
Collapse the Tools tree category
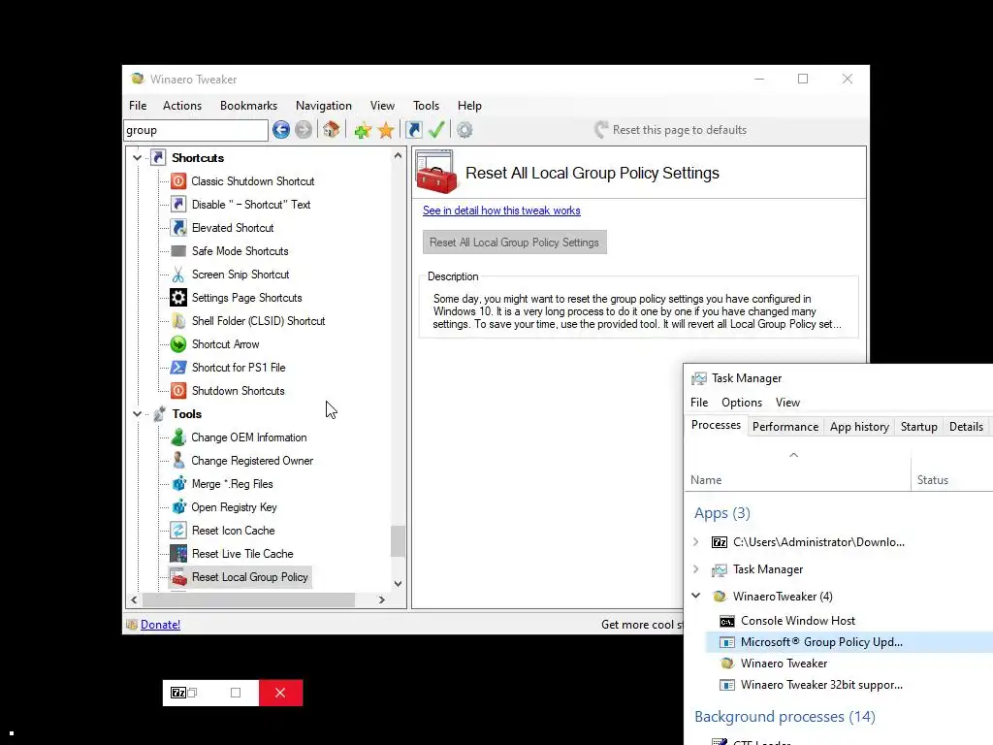pos(138,413)
